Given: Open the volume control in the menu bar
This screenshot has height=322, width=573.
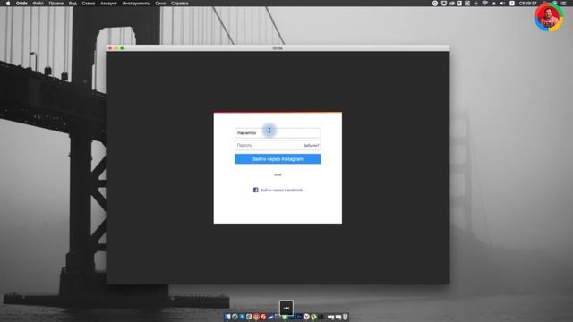Looking at the screenshot, I should pyautogui.click(x=502, y=4).
